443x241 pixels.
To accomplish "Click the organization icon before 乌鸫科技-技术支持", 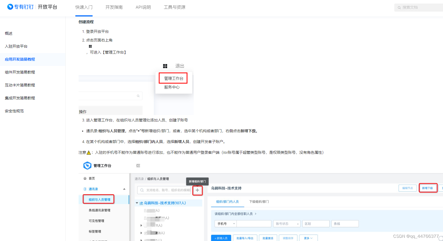I will pyautogui.click(x=141, y=203).
